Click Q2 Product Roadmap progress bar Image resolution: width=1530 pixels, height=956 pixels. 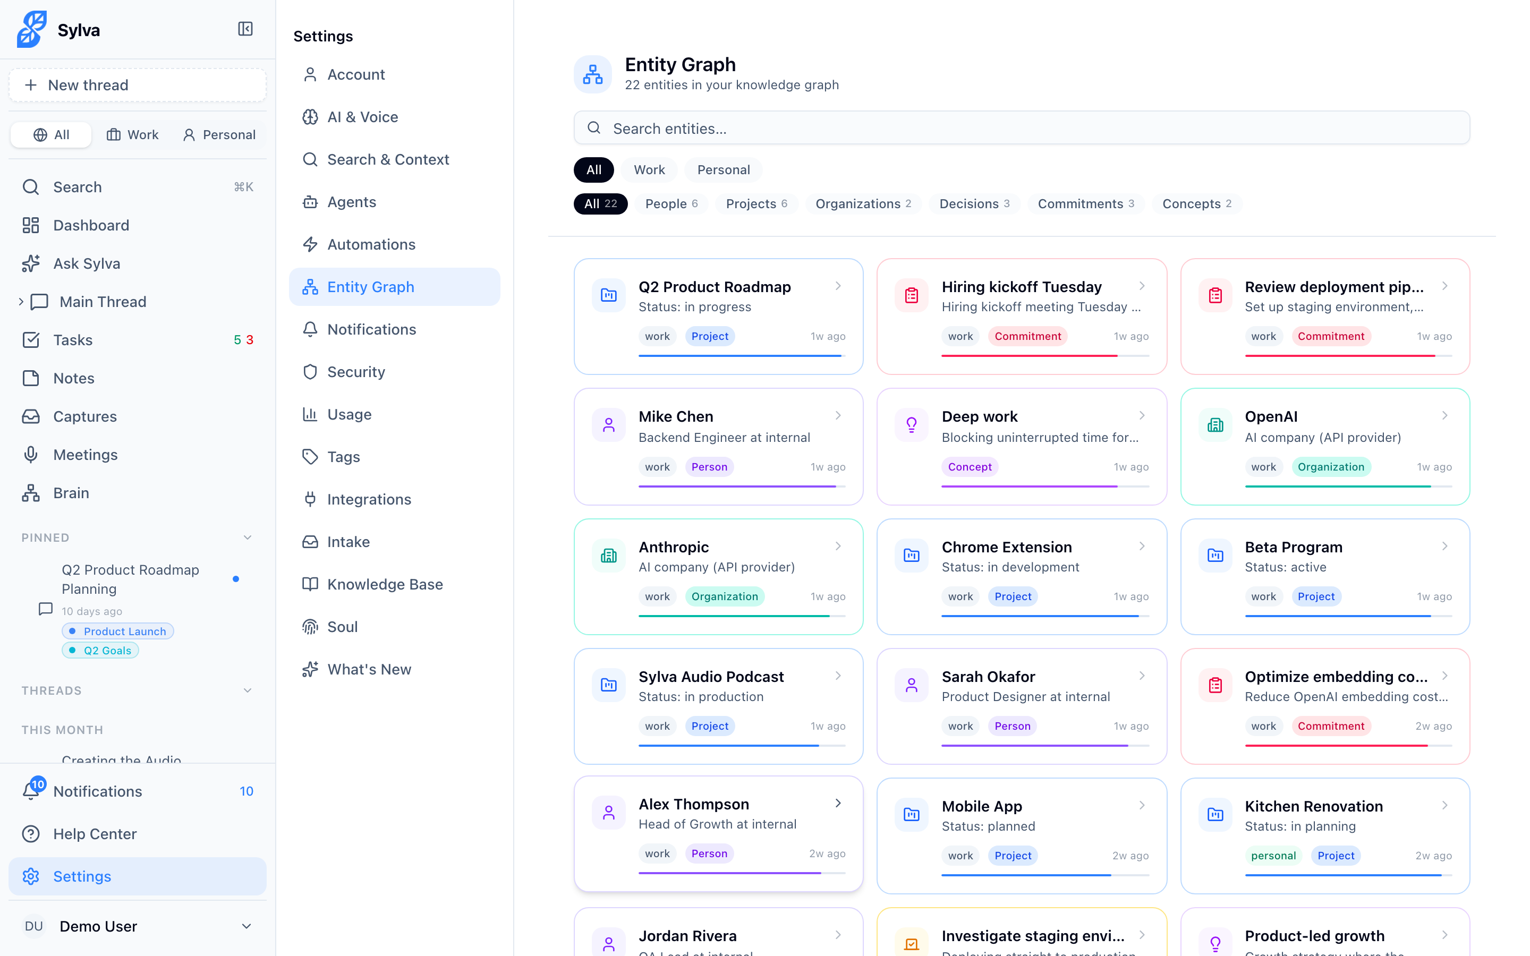coord(742,356)
